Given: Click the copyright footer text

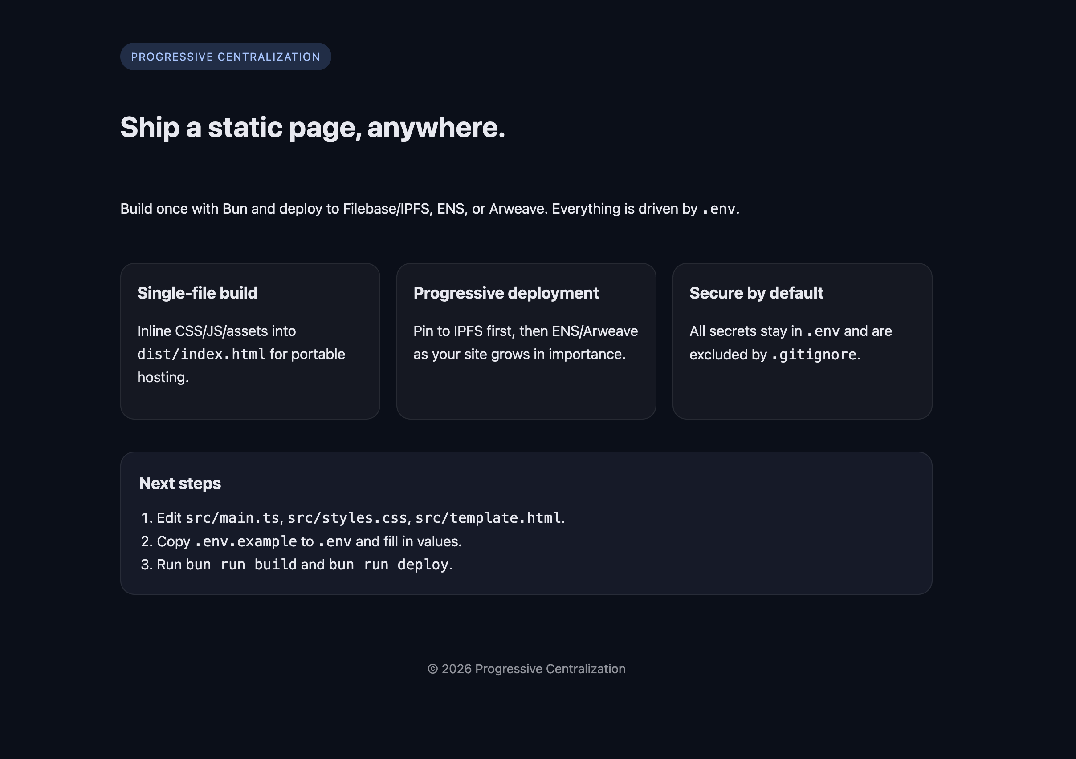Looking at the screenshot, I should click(x=526, y=669).
